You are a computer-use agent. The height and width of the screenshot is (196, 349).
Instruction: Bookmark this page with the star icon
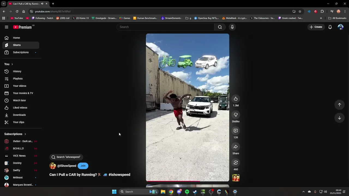[x=300, y=11]
